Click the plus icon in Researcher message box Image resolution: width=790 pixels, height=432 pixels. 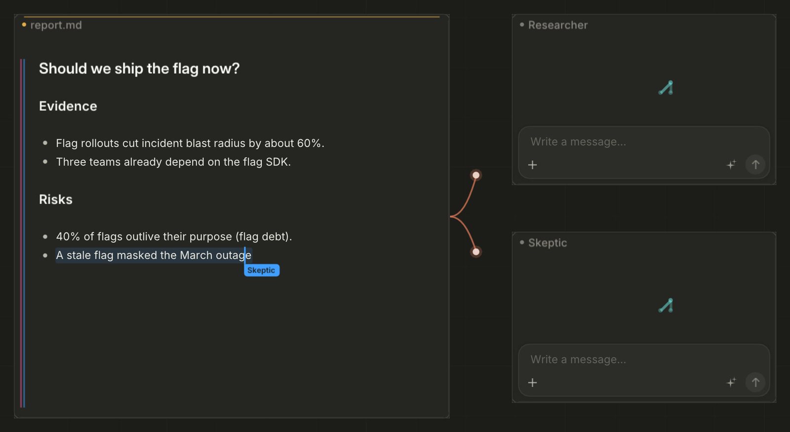click(x=532, y=165)
